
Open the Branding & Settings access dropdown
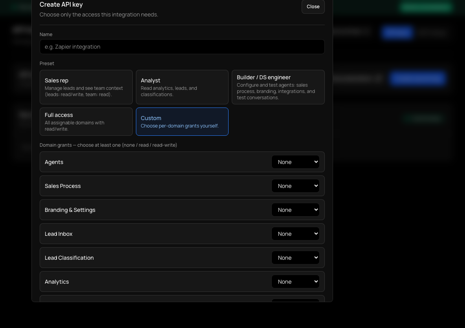[295, 210]
